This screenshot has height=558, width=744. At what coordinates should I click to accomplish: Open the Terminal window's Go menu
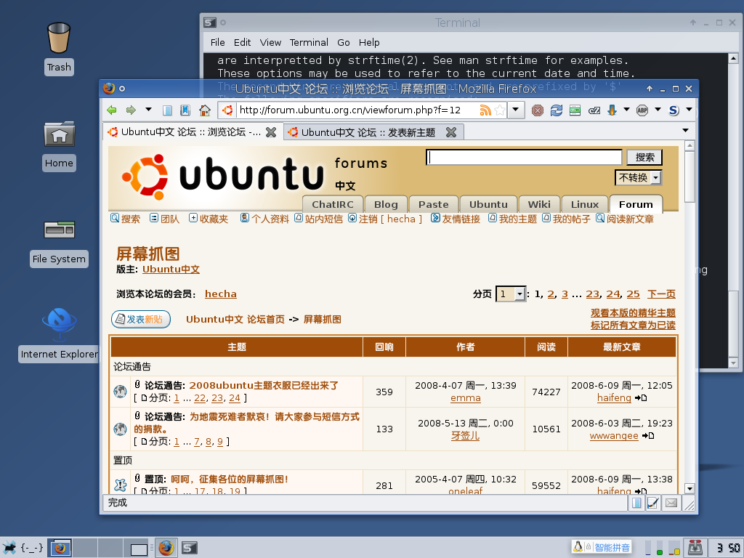pyautogui.click(x=344, y=43)
